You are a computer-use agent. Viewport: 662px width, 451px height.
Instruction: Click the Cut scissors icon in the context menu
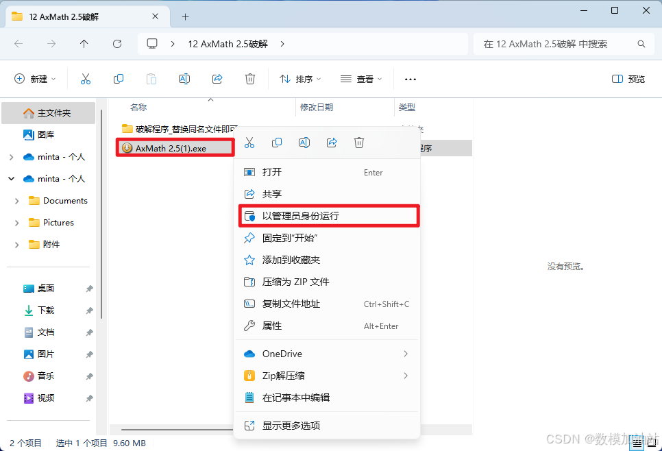point(249,143)
